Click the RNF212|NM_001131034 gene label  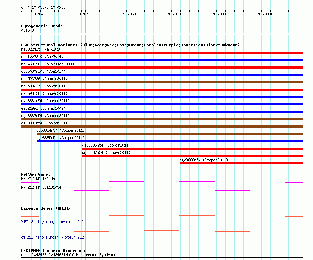(x=41, y=187)
